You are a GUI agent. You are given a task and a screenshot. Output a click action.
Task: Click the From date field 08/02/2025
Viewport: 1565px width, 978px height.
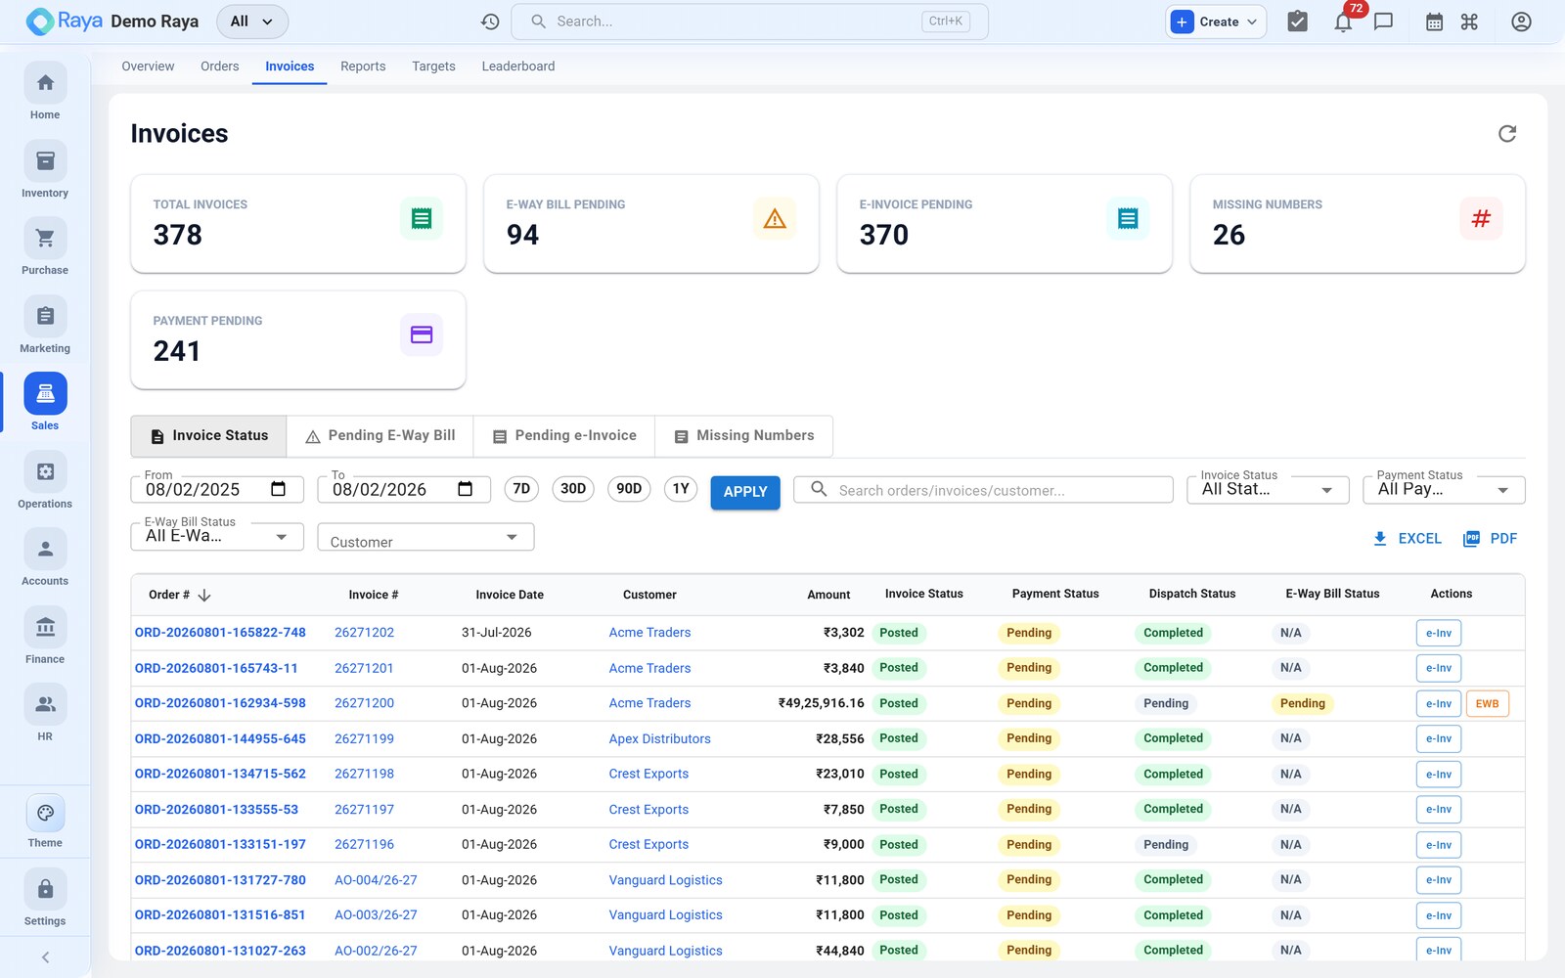click(216, 489)
